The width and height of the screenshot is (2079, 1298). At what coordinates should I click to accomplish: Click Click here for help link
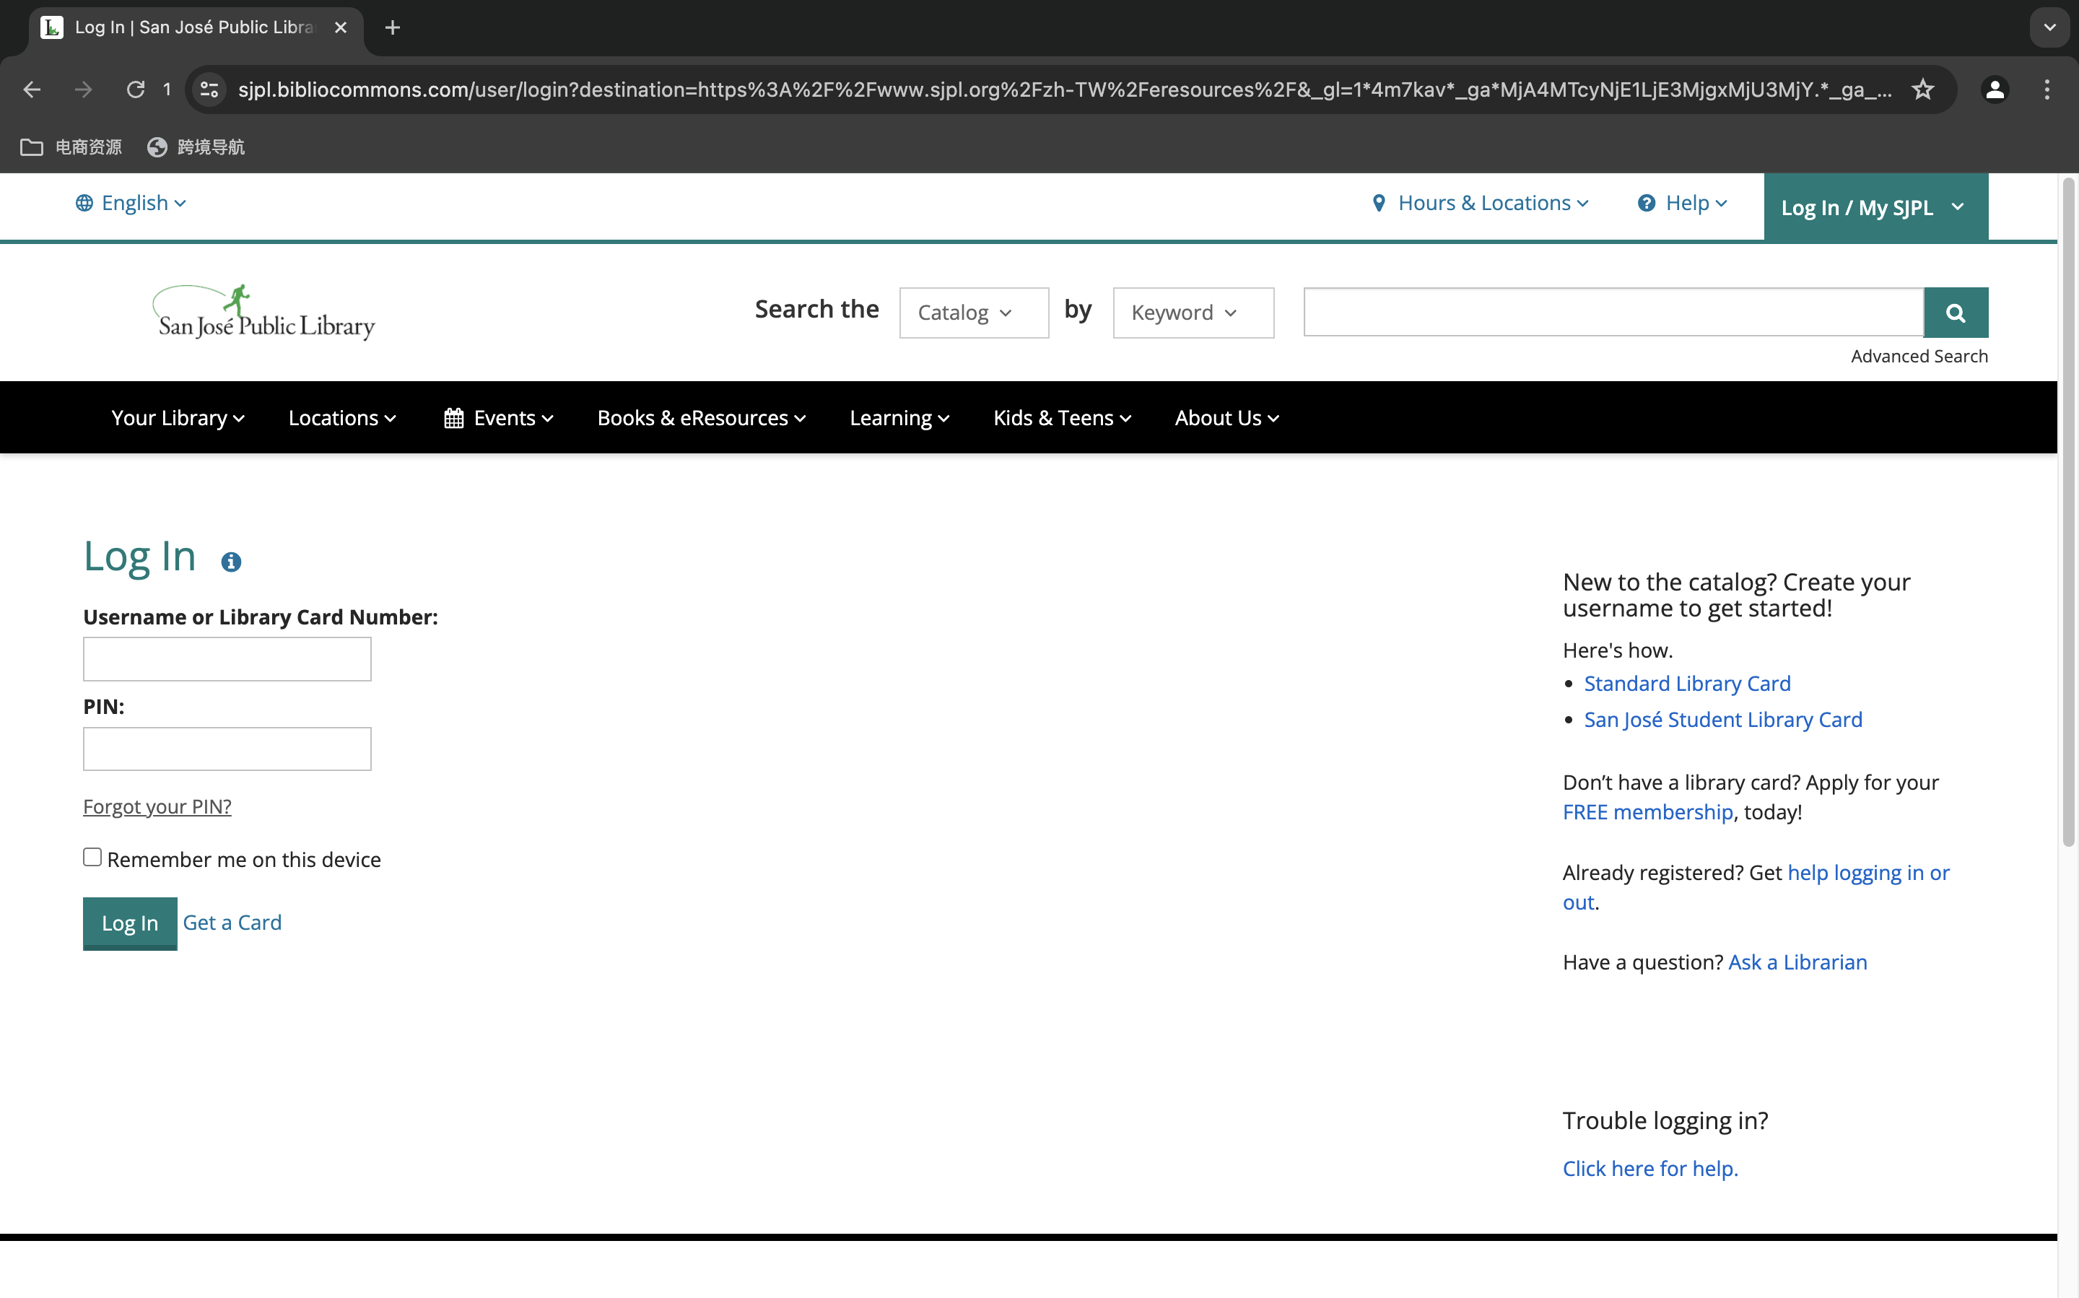coord(1649,1168)
